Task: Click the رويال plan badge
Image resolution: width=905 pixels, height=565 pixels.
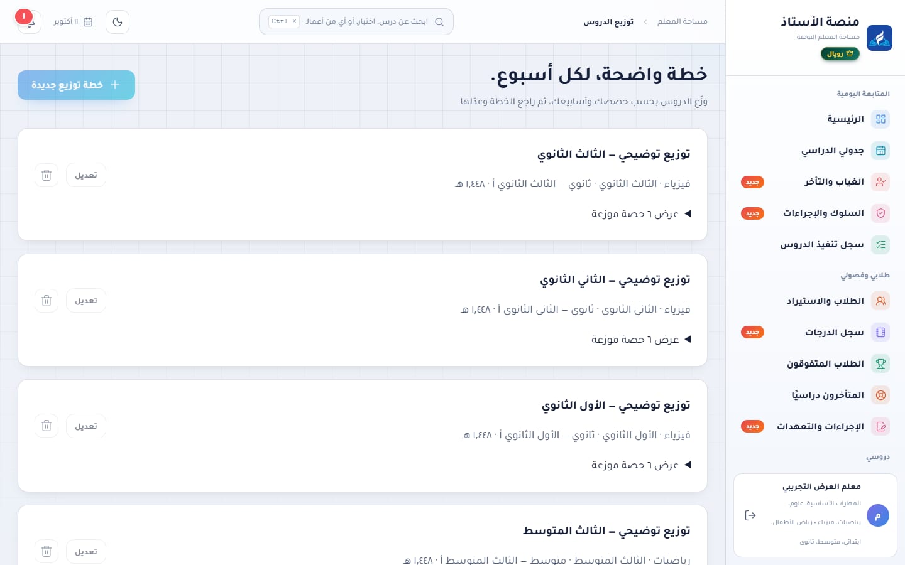Action: (x=840, y=54)
